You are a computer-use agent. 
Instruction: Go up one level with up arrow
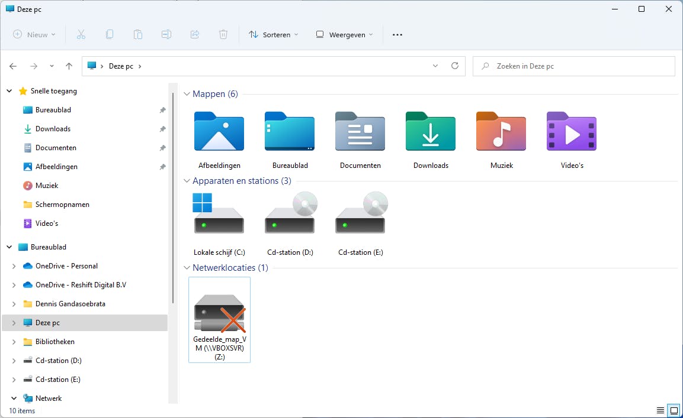click(69, 66)
